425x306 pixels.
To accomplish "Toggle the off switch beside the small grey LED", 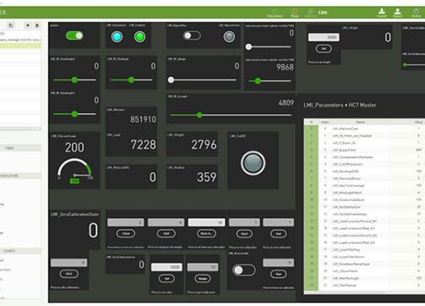I will [192, 36].
